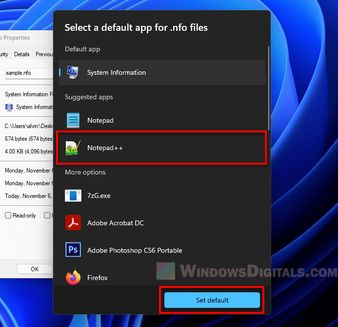Tick the Read-only checkbox in Properties
338x327 pixels.
[8, 216]
